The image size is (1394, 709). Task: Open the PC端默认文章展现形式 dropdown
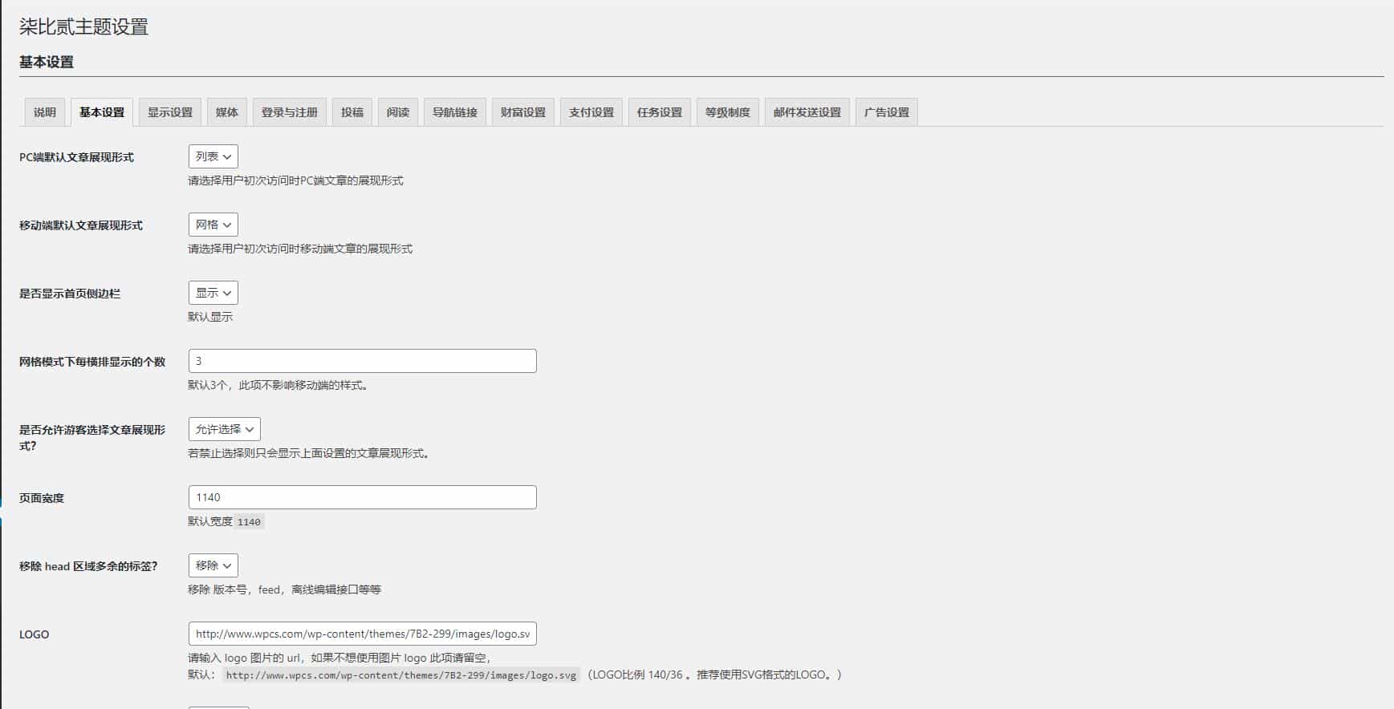213,156
